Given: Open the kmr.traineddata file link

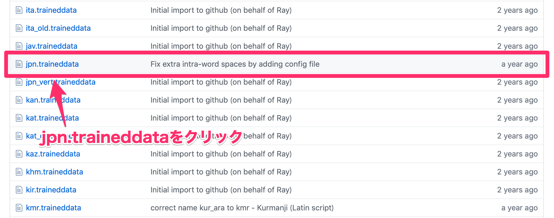Looking at the screenshot, I should pyautogui.click(x=53, y=208).
